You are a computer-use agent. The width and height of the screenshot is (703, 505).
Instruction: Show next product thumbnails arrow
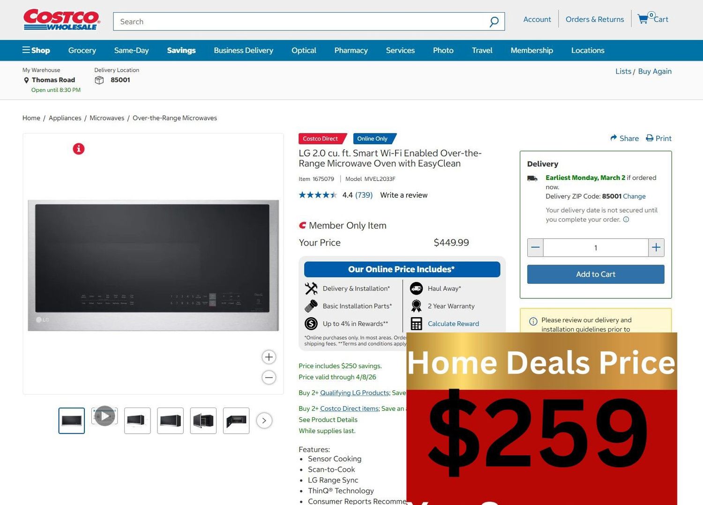click(x=264, y=421)
